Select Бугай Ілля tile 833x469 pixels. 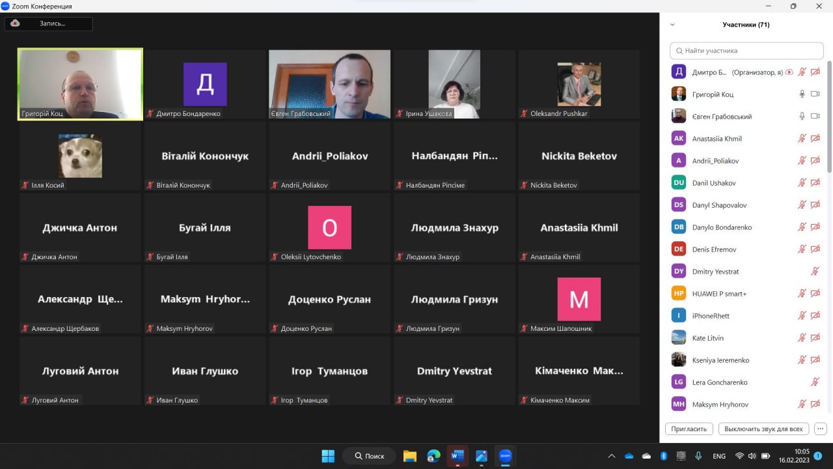[205, 228]
